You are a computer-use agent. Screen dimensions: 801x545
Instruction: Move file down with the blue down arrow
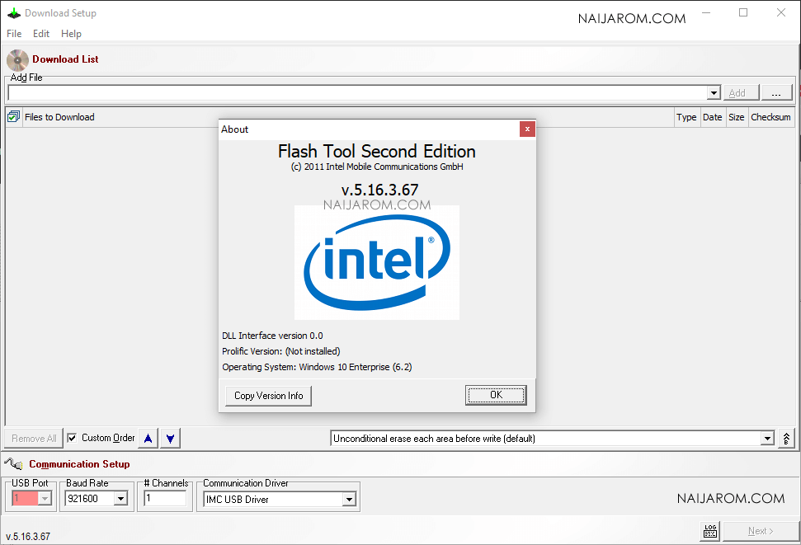coord(170,439)
